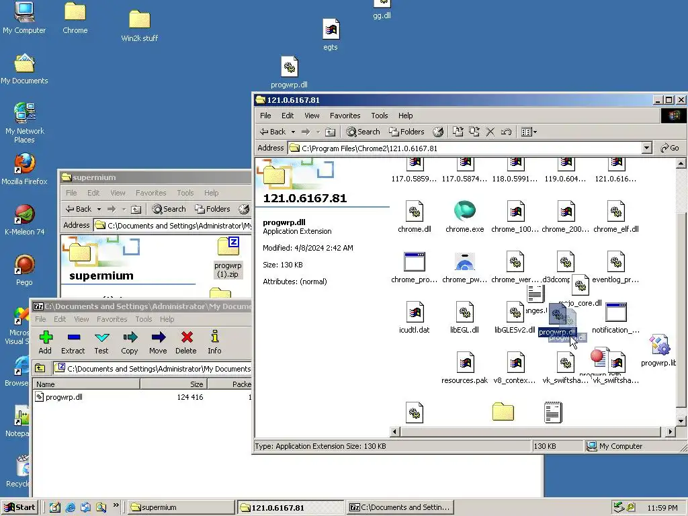Screen dimensions: 688x516
Task: Click Explorer's Delete (X) toolbar icon
Action: [490, 132]
